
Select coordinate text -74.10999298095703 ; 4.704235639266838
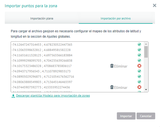click(x=42, y=61)
